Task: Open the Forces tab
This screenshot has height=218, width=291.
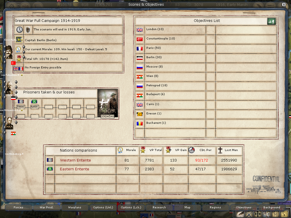Action: (18, 207)
